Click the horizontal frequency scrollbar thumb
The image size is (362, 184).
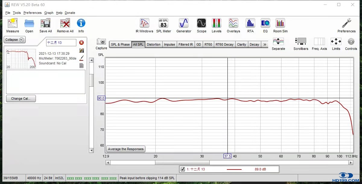[x=182, y=163]
